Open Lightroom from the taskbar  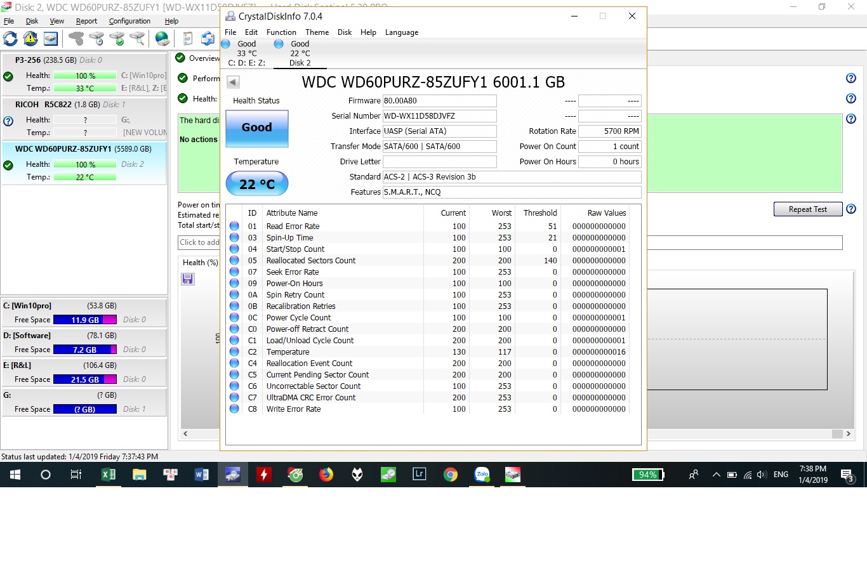(420, 475)
